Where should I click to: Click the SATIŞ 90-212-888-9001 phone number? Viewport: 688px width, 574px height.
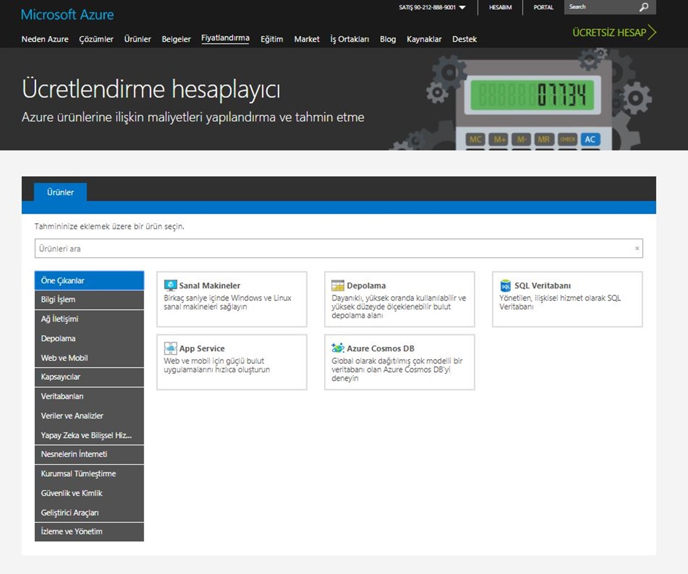tap(428, 8)
